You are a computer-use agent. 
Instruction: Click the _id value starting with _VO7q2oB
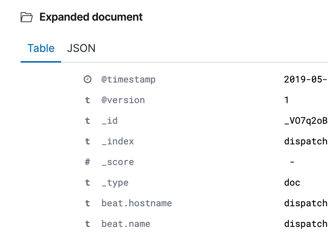pyautogui.click(x=306, y=121)
